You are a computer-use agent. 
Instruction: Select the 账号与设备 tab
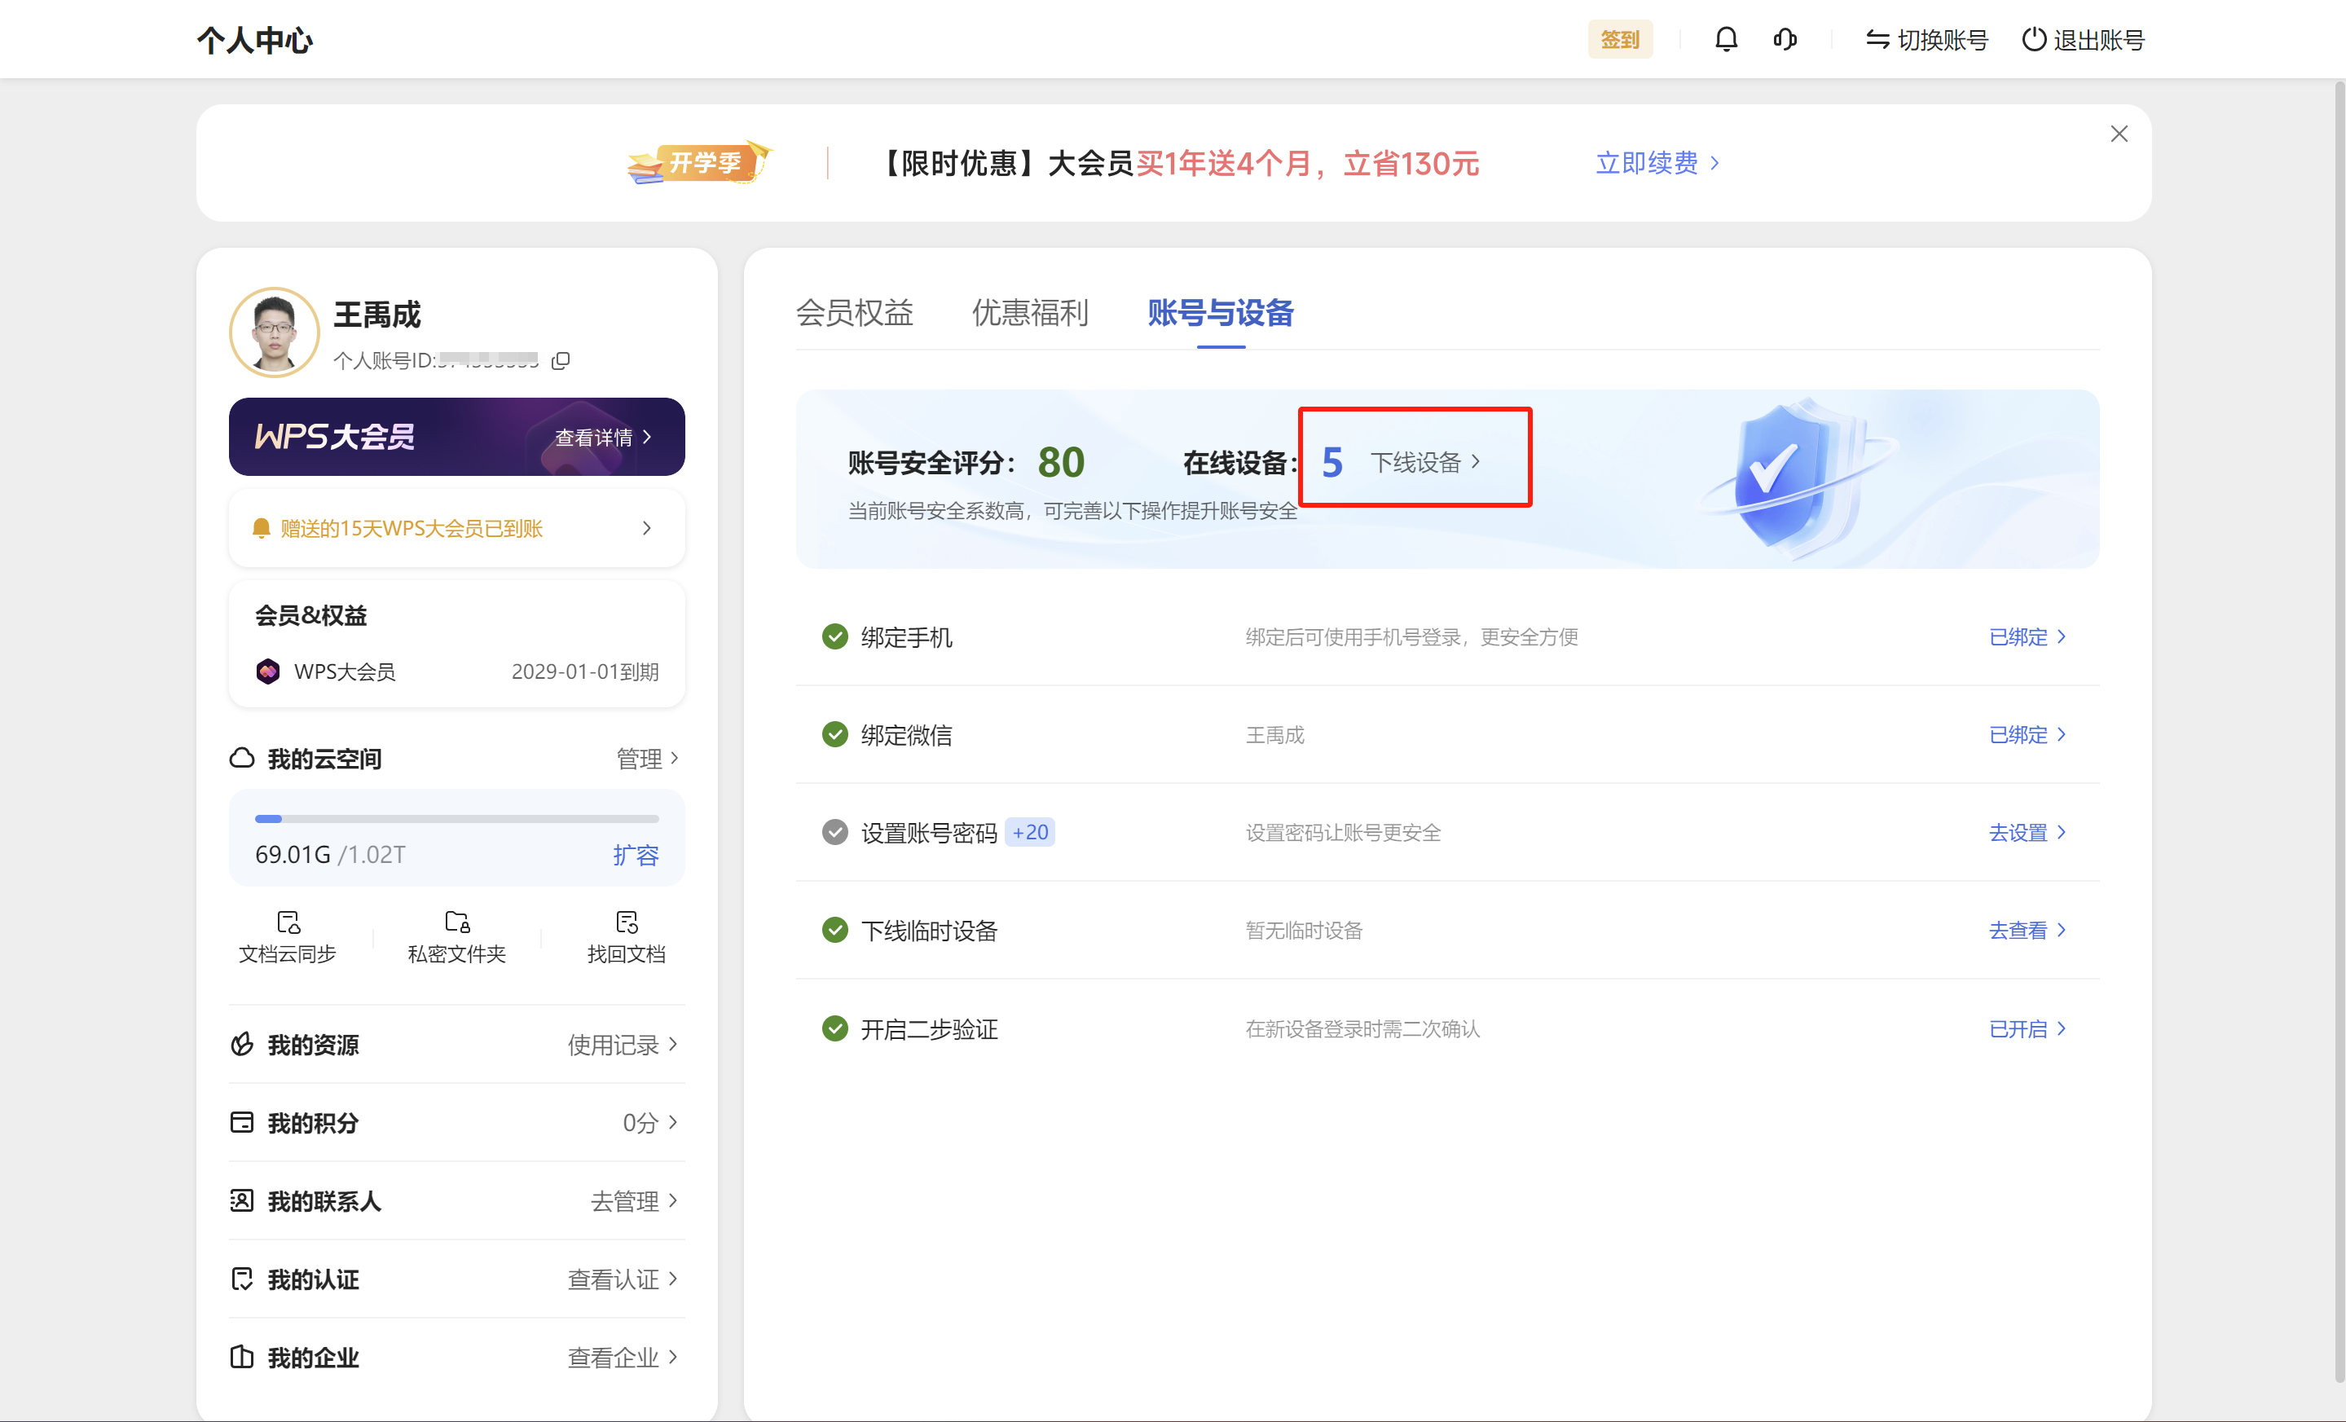(1220, 312)
